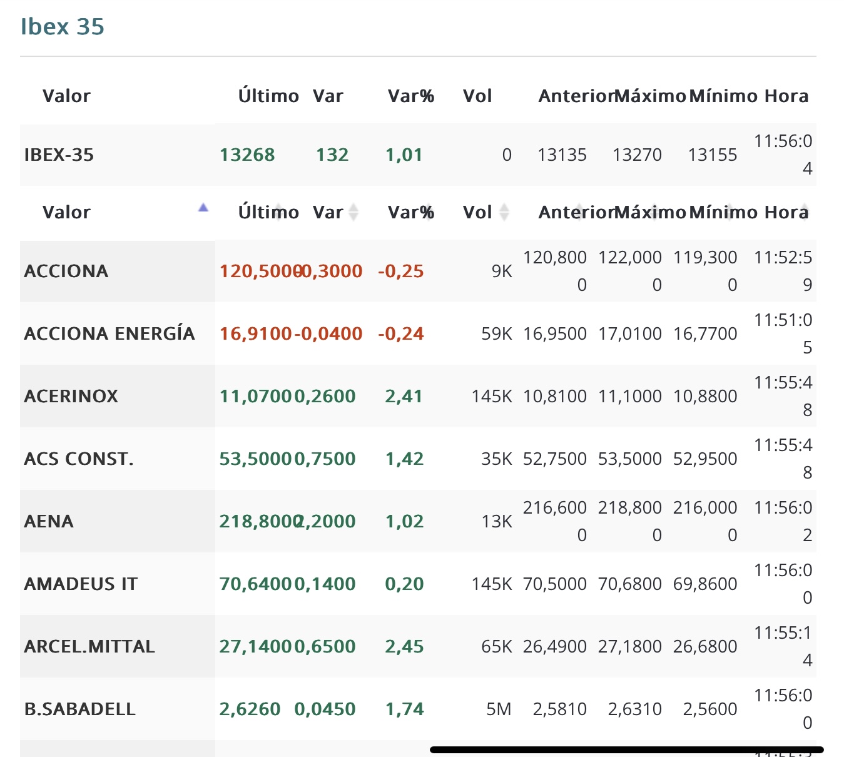
Task: Sort by Máximo column header
Action: (650, 212)
